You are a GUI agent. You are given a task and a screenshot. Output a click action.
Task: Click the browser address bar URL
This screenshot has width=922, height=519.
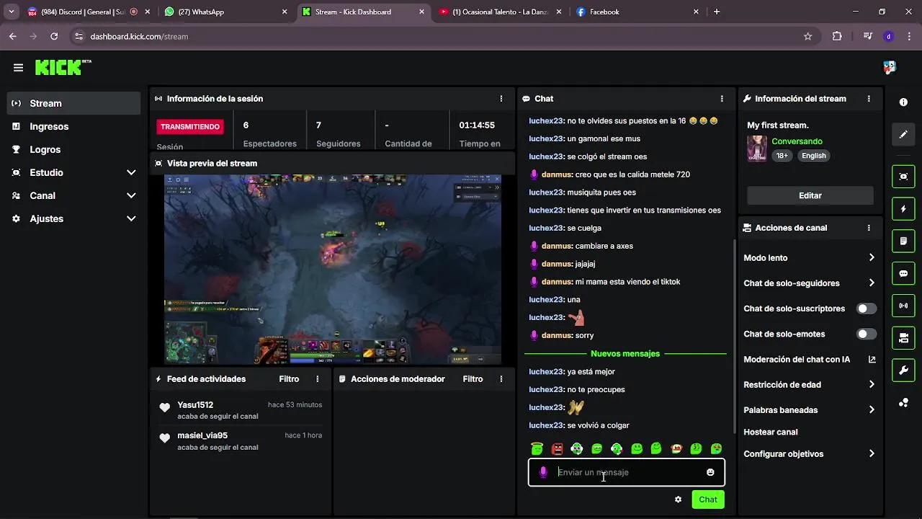(139, 36)
